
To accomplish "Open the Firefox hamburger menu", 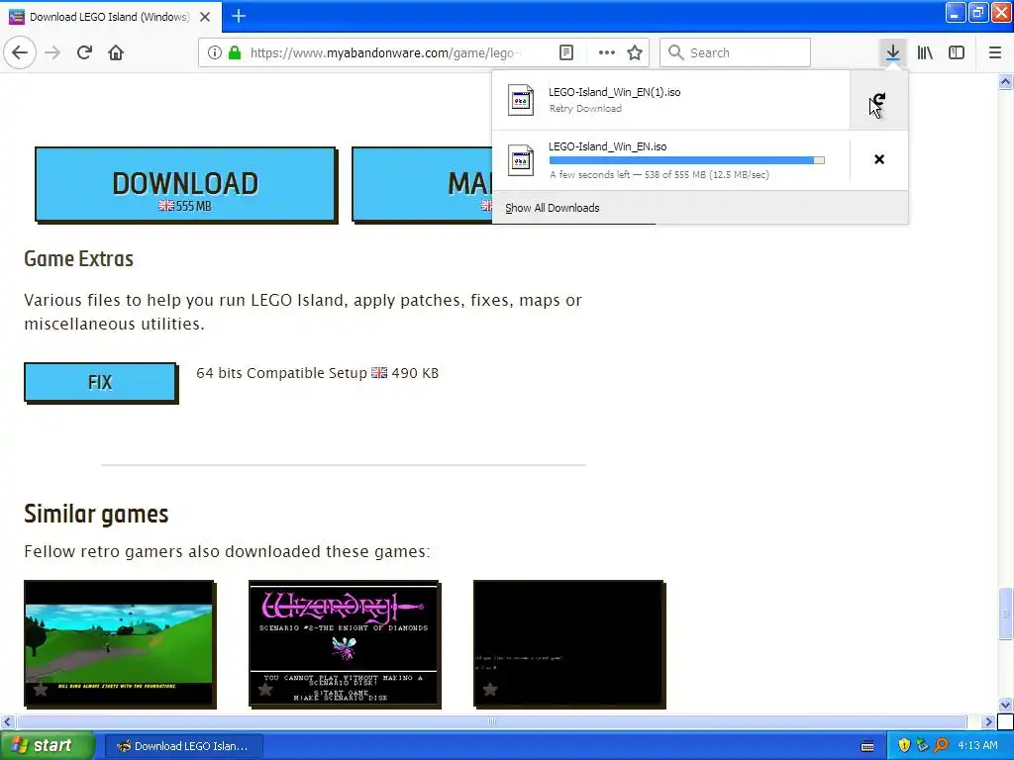I will 995,52.
